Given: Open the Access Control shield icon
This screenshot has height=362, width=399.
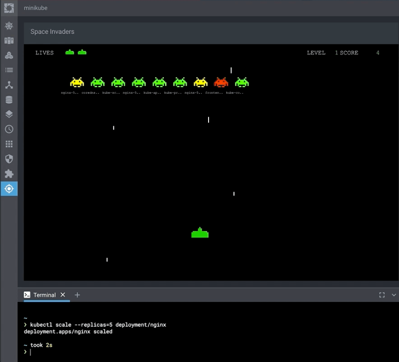Looking at the screenshot, I should [9, 159].
